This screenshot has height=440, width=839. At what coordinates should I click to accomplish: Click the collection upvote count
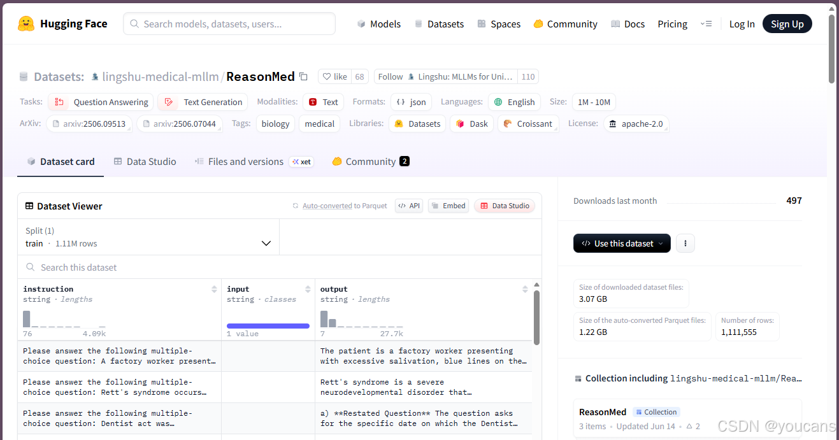pyautogui.click(x=692, y=427)
